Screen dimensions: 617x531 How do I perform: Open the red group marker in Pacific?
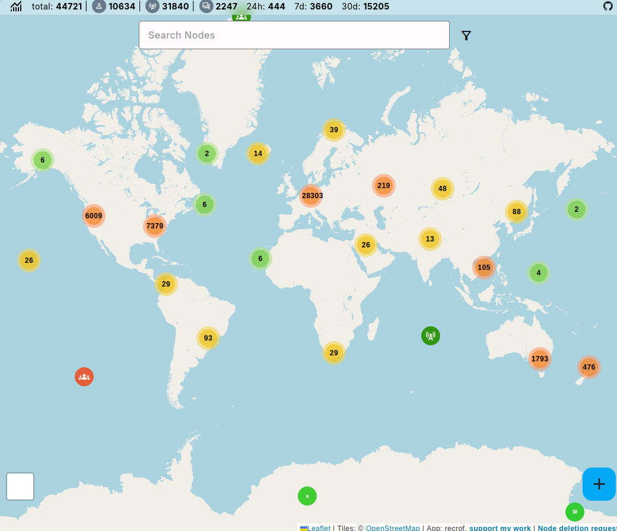click(x=84, y=377)
